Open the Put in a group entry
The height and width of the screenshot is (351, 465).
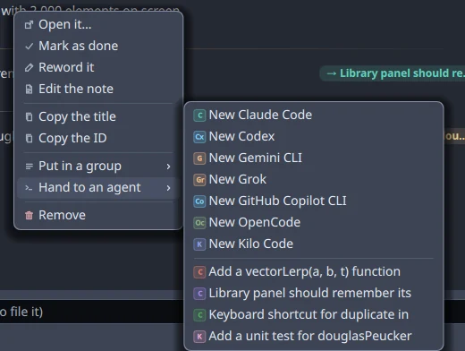coord(98,166)
